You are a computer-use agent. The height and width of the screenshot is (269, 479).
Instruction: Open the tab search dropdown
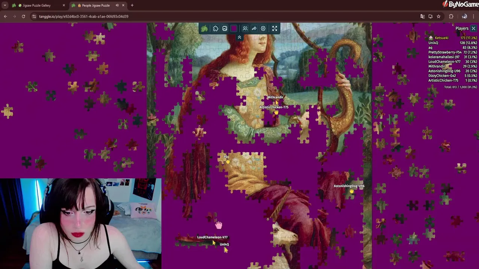(4, 5)
